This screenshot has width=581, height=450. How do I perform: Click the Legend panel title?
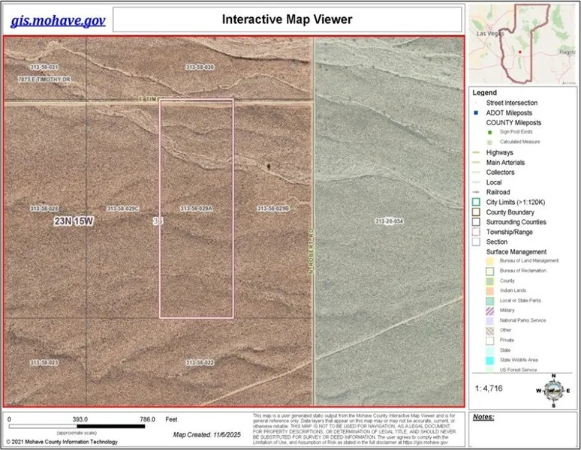coord(484,92)
